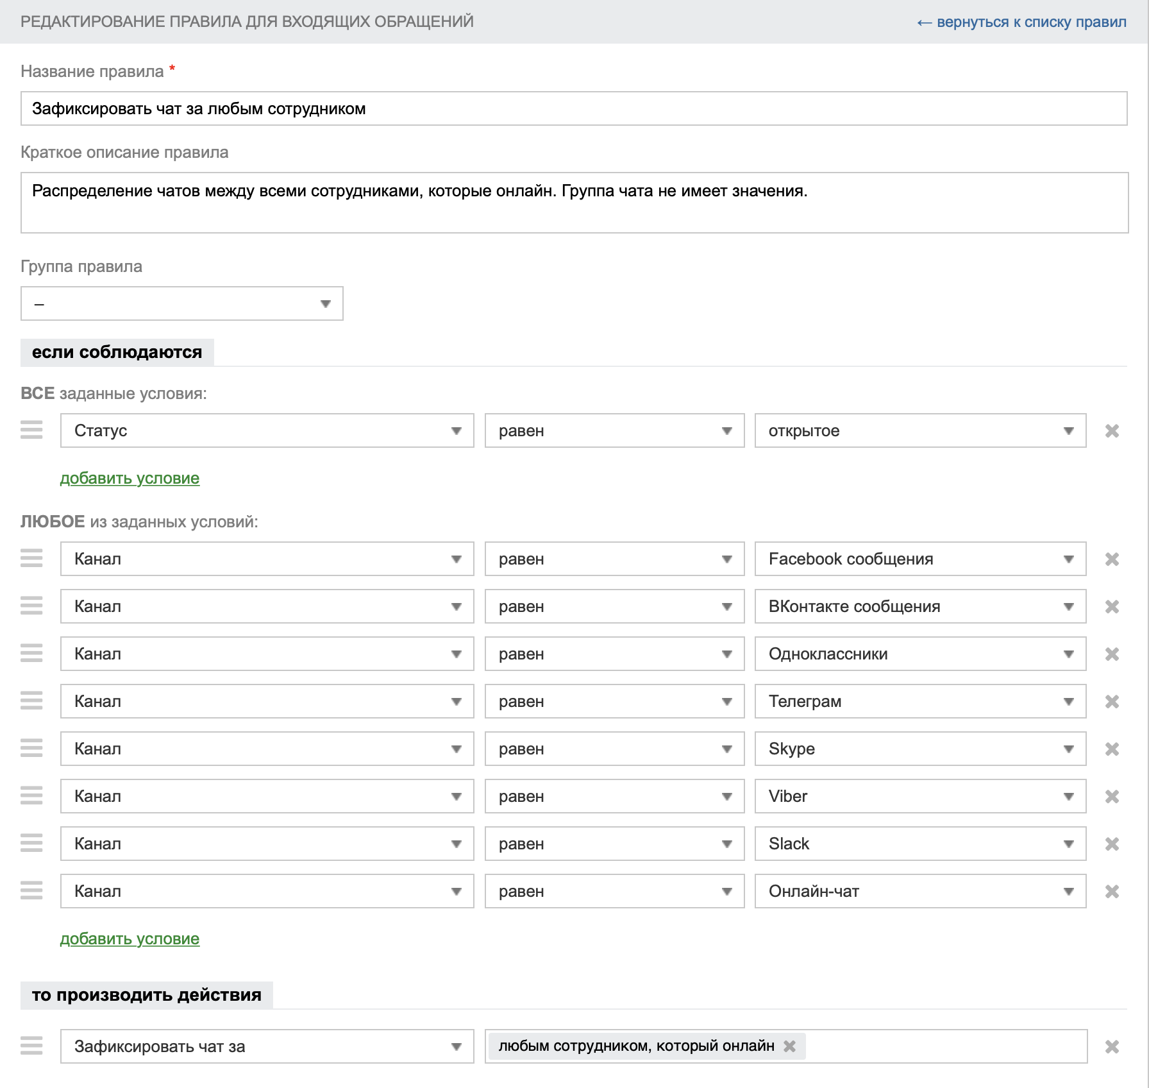Click drag handle of Slack row

31,843
